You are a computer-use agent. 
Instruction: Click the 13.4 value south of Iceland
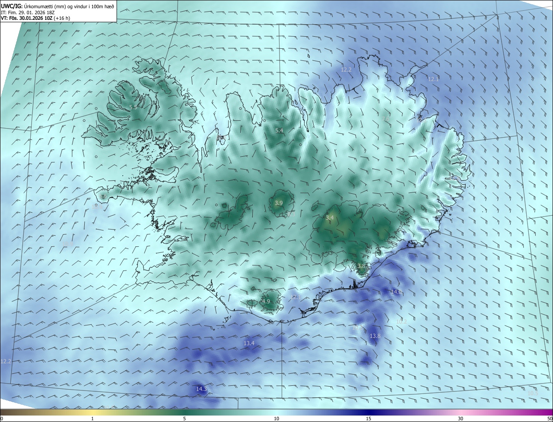click(x=249, y=343)
